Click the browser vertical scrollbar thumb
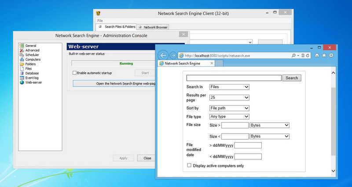This screenshot has width=352, height=187. [333, 122]
